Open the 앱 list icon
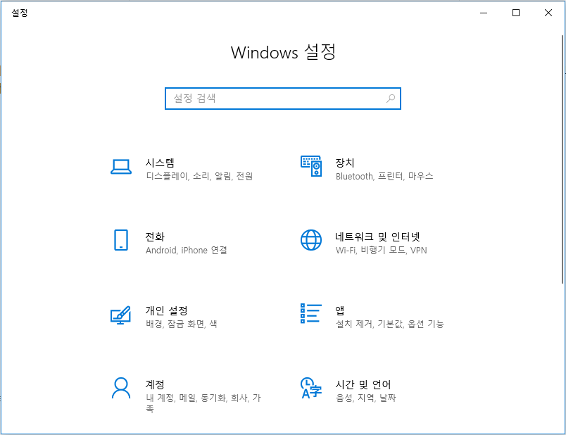This screenshot has height=435, width=566. coord(311,313)
